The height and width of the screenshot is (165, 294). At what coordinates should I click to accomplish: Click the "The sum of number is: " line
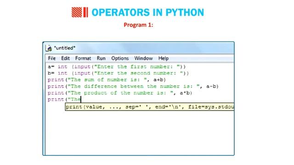[107, 80]
